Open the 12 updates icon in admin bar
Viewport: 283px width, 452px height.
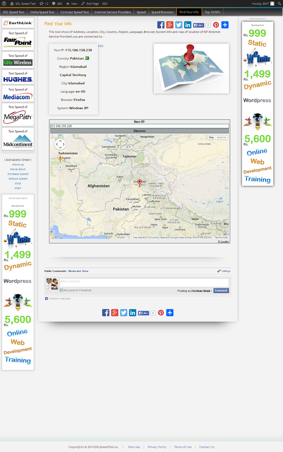tap(44, 4)
